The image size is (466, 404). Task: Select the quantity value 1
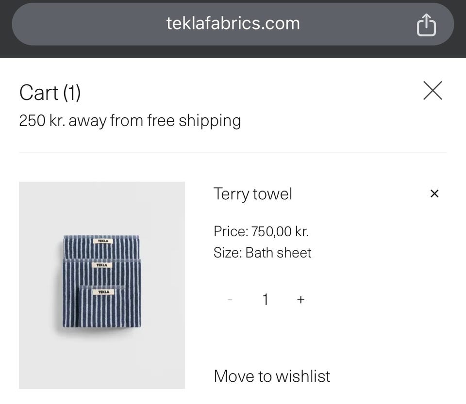(265, 300)
